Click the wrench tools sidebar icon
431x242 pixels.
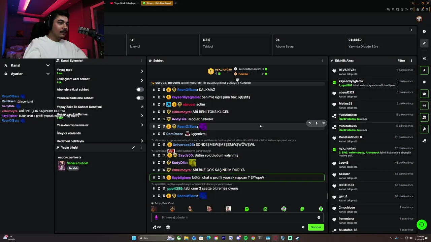click(424, 129)
